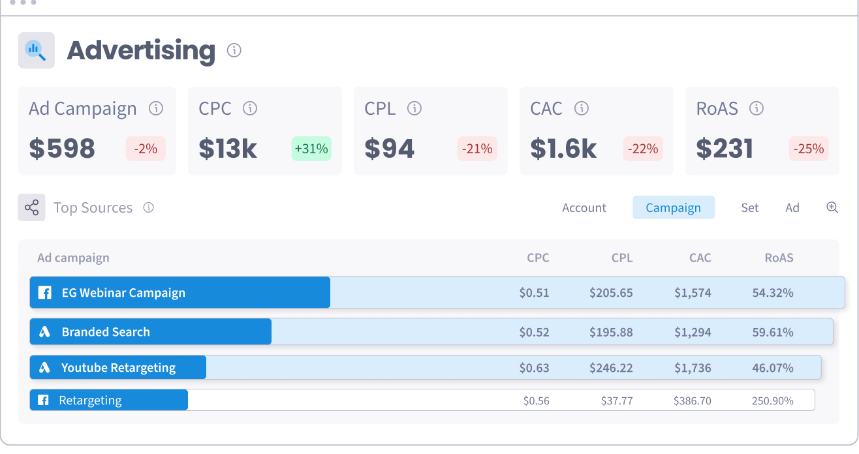Click the RoAS column header in table

(x=779, y=258)
